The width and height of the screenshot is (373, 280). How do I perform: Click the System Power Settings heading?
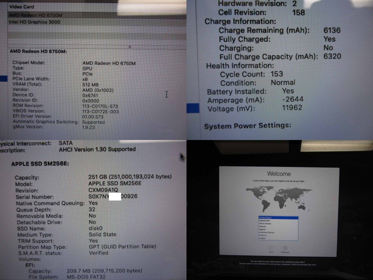pyautogui.click(x=248, y=126)
